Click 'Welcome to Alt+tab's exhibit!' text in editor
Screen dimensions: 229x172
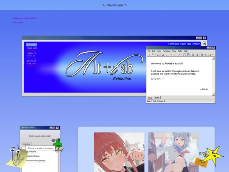click(167, 63)
